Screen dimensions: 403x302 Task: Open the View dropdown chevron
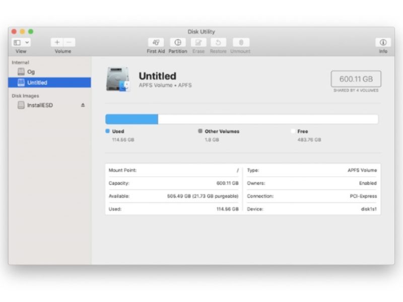click(27, 42)
